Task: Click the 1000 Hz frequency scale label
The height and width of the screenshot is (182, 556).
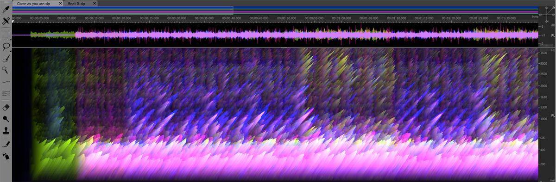Action: tap(544, 119)
